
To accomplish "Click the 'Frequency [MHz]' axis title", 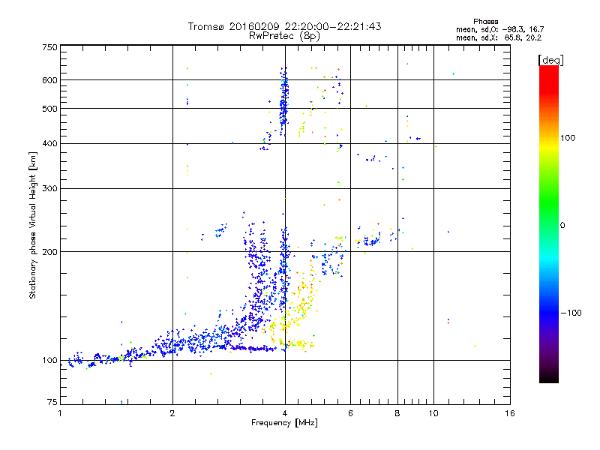I will click(x=284, y=423).
